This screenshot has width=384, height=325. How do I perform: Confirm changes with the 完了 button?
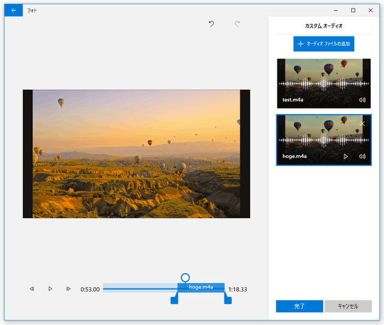pos(299,306)
